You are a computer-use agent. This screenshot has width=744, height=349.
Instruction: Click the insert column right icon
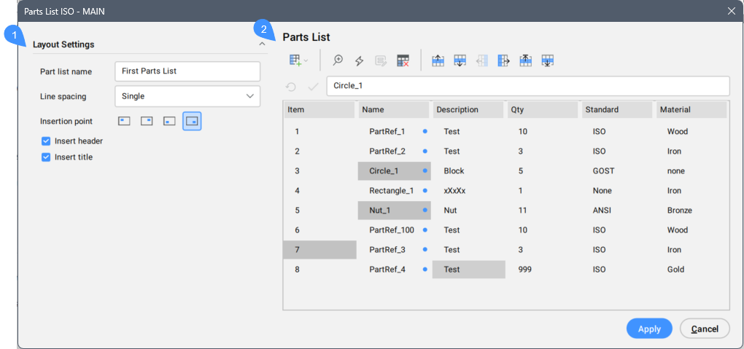pyautogui.click(x=503, y=61)
